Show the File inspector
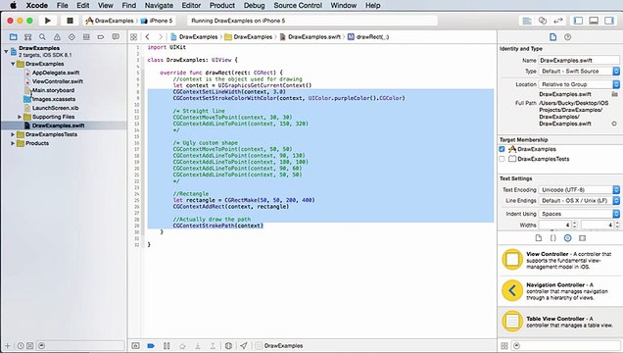The height and width of the screenshot is (353, 623). (552, 37)
